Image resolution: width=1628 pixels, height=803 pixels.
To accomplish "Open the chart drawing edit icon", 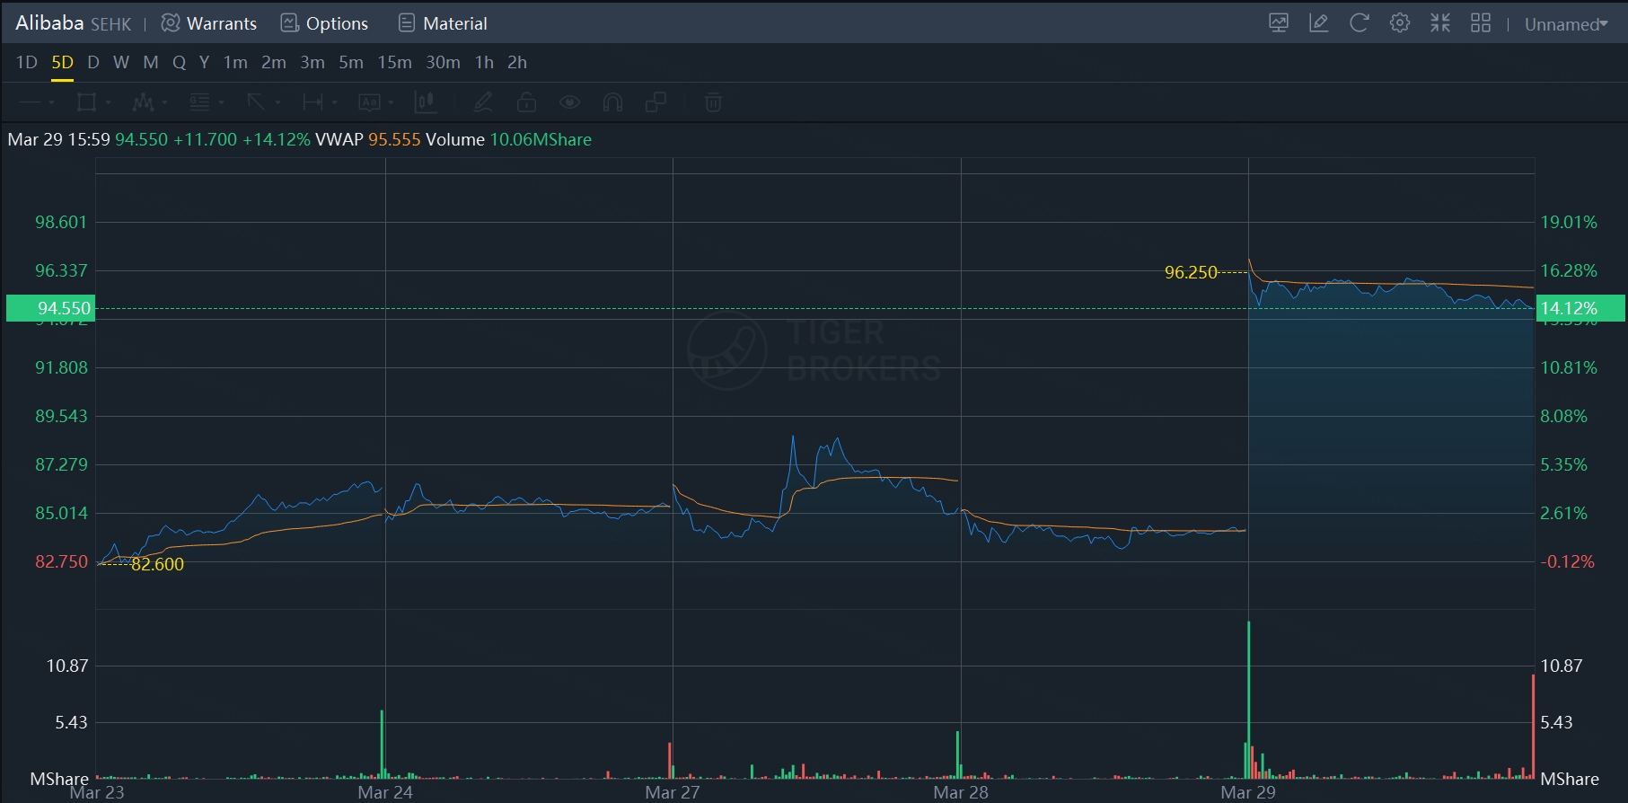I will pyautogui.click(x=1319, y=23).
